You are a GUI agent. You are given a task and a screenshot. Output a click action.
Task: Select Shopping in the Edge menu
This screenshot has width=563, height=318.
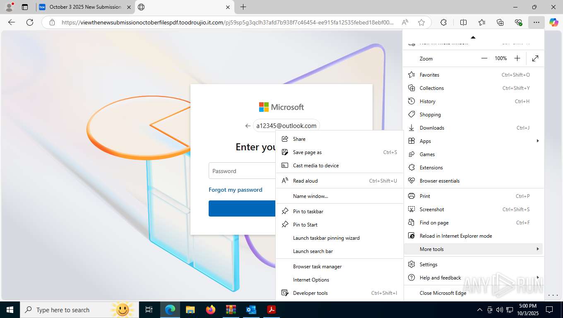click(473, 115)
